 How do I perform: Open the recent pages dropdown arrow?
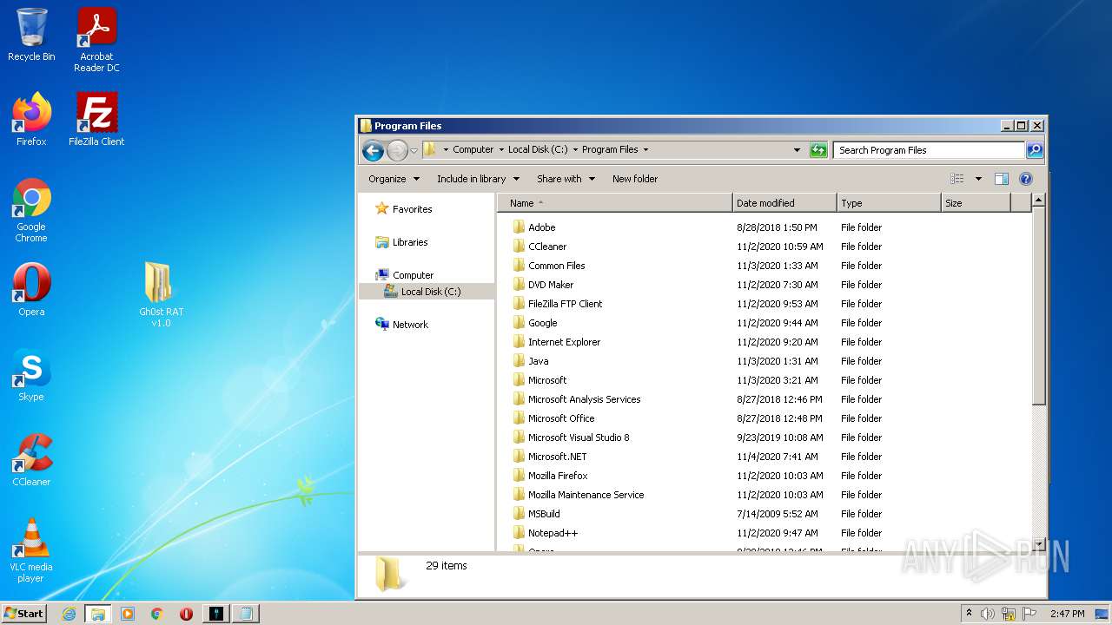click(414, 150)
